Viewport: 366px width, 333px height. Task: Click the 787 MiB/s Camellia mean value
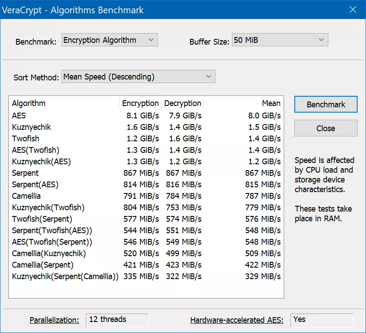pyautogui.click(x=263, y=196)
